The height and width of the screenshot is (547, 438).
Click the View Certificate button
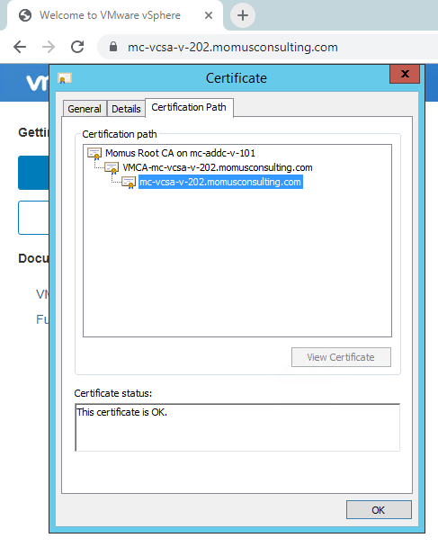tap(341, 357)
